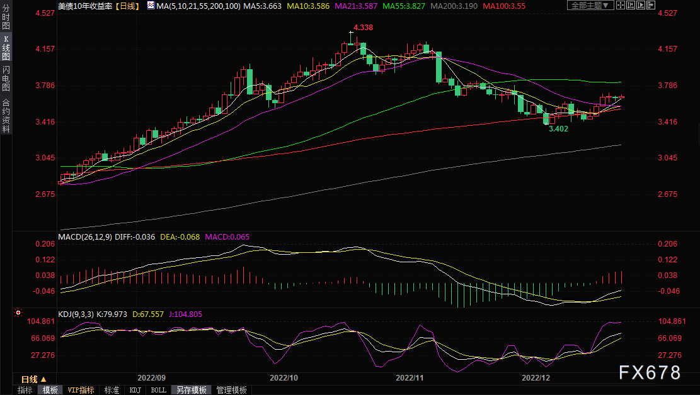This screenshot has height=395, width=700.
Task: Expand the 日线 period selector
Action: click(34, 379)
